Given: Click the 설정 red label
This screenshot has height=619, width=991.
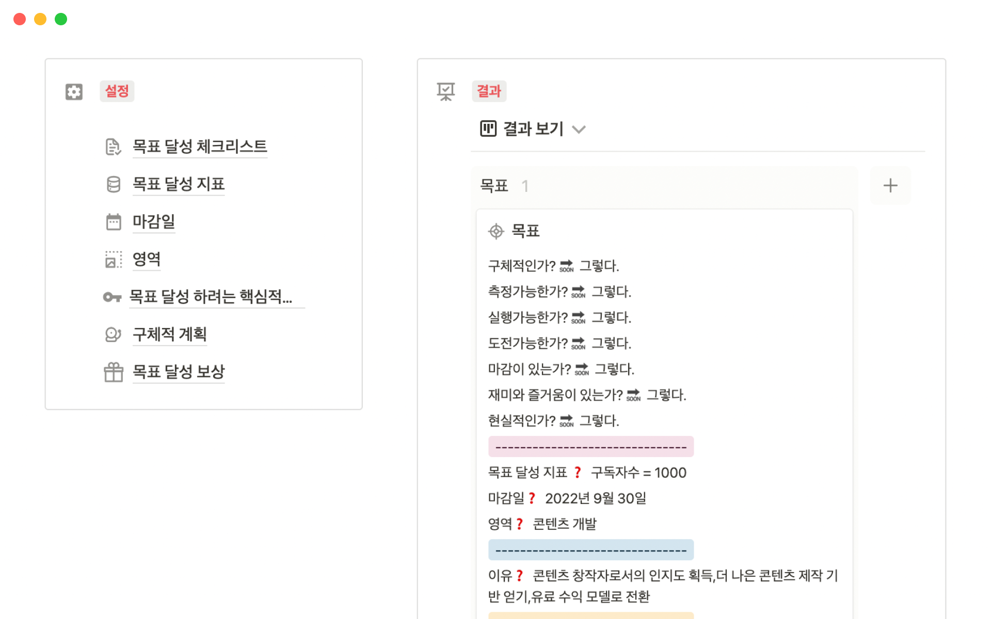Looking at the screenshot, I should pos(117,91).
